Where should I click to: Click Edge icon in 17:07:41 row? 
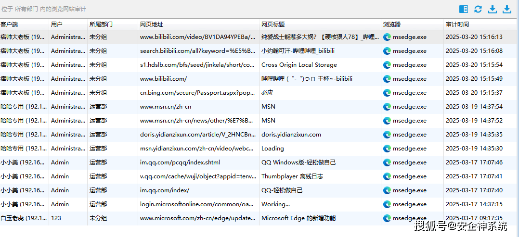point(387,176)
